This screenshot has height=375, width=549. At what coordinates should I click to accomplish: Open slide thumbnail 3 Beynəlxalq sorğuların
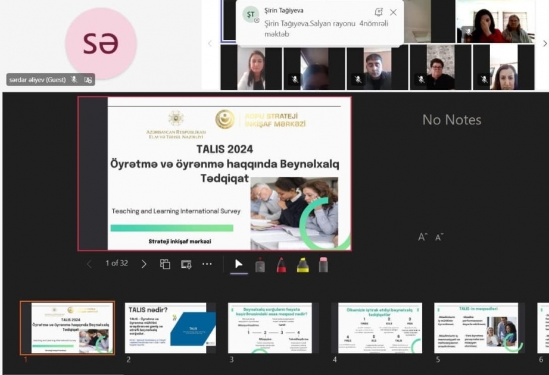(273, 328)
